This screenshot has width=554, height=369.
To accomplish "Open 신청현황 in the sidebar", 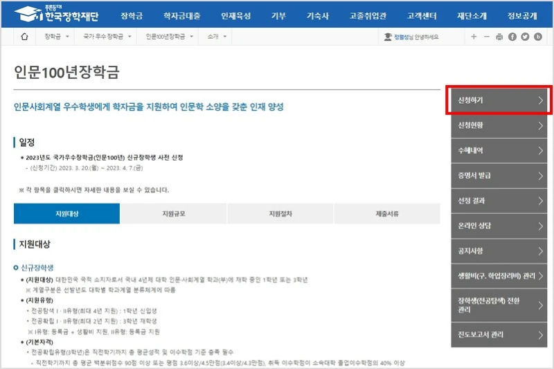I will click(499, 125).
